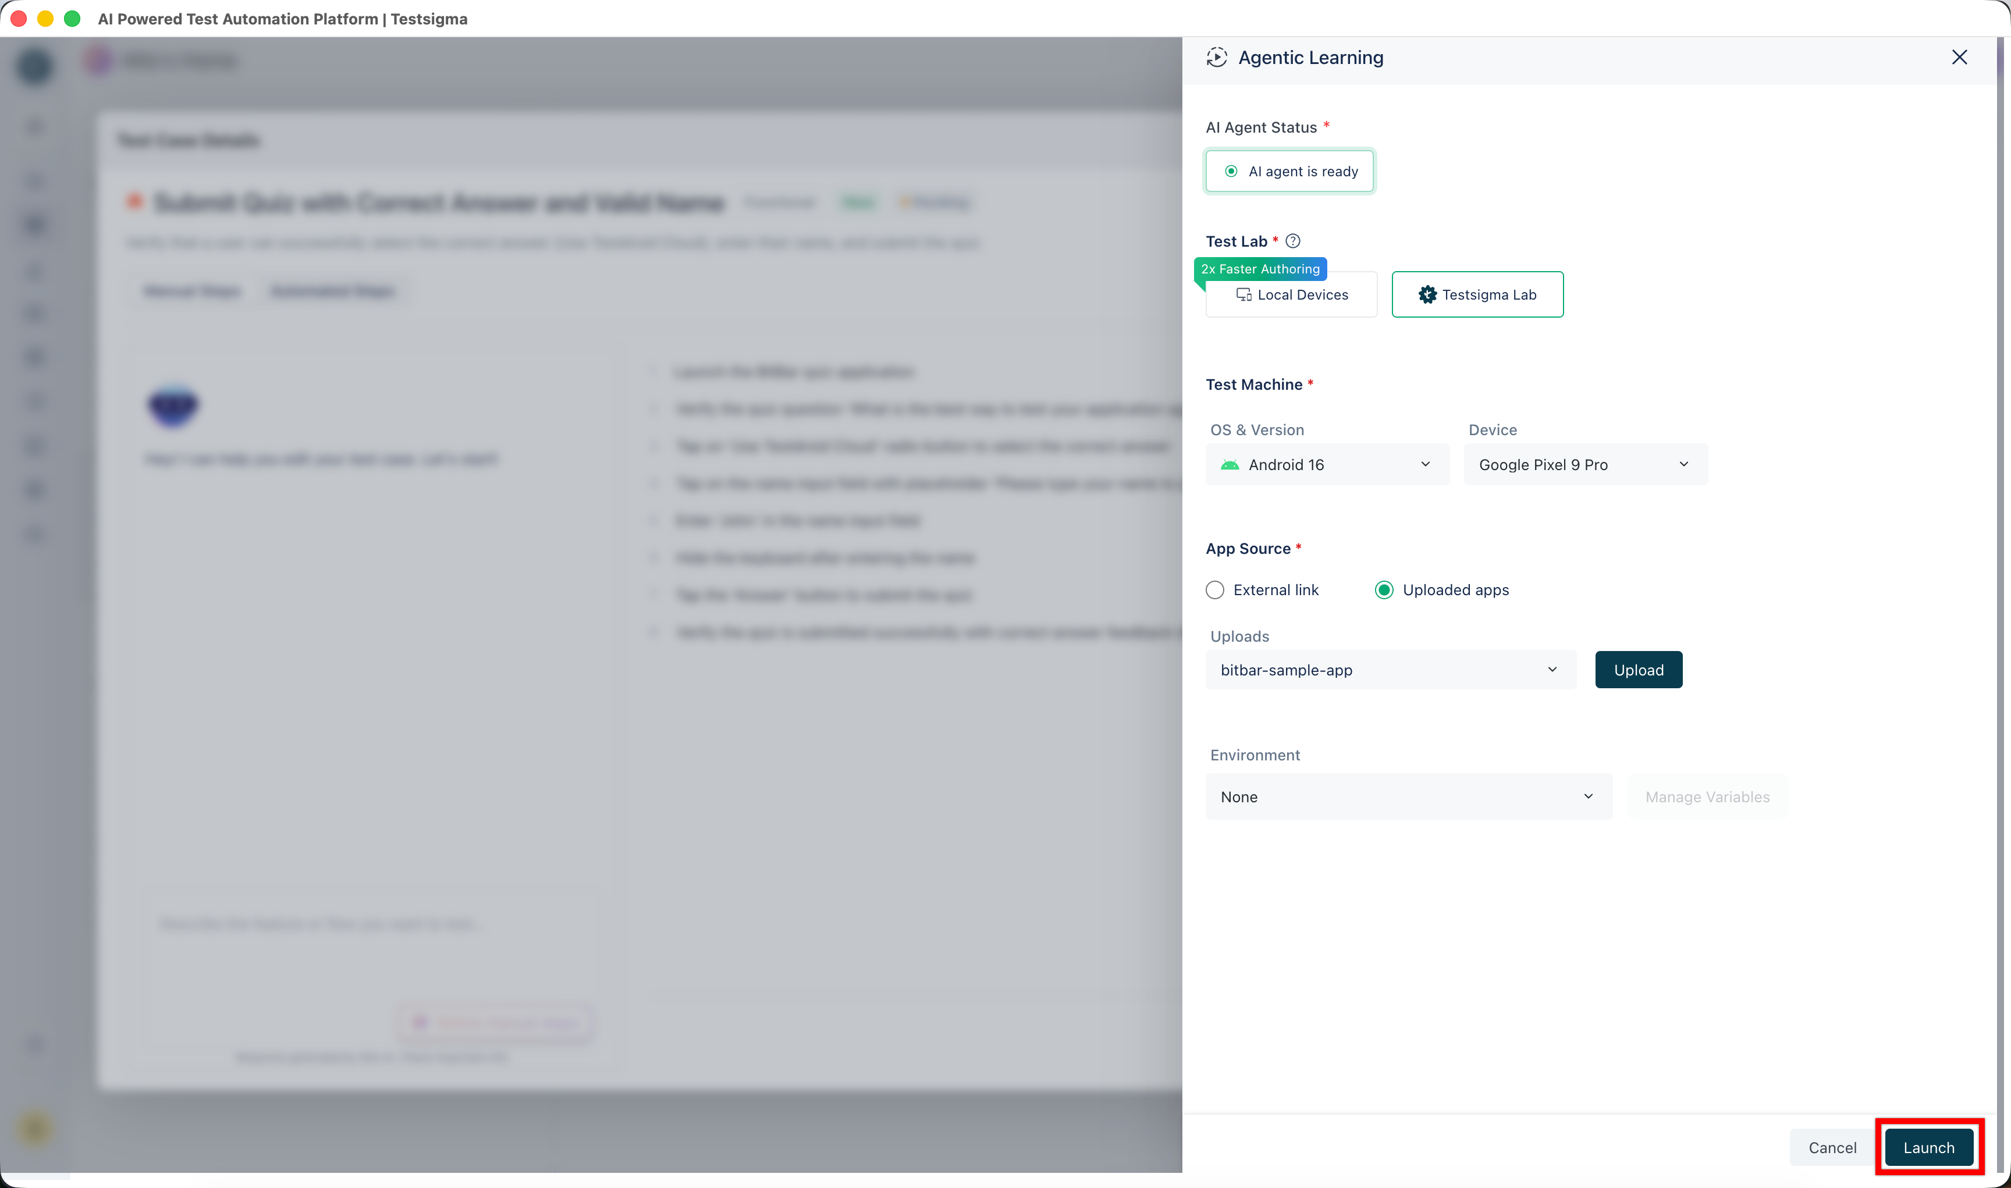This screenshot has height=1188, width=2011.
Task: Click the Upload button
Action: tap(1638, 670)
